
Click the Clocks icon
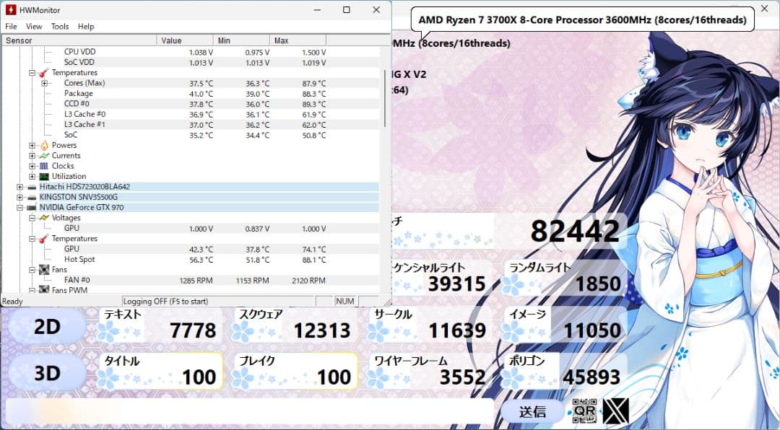[44, 166]
